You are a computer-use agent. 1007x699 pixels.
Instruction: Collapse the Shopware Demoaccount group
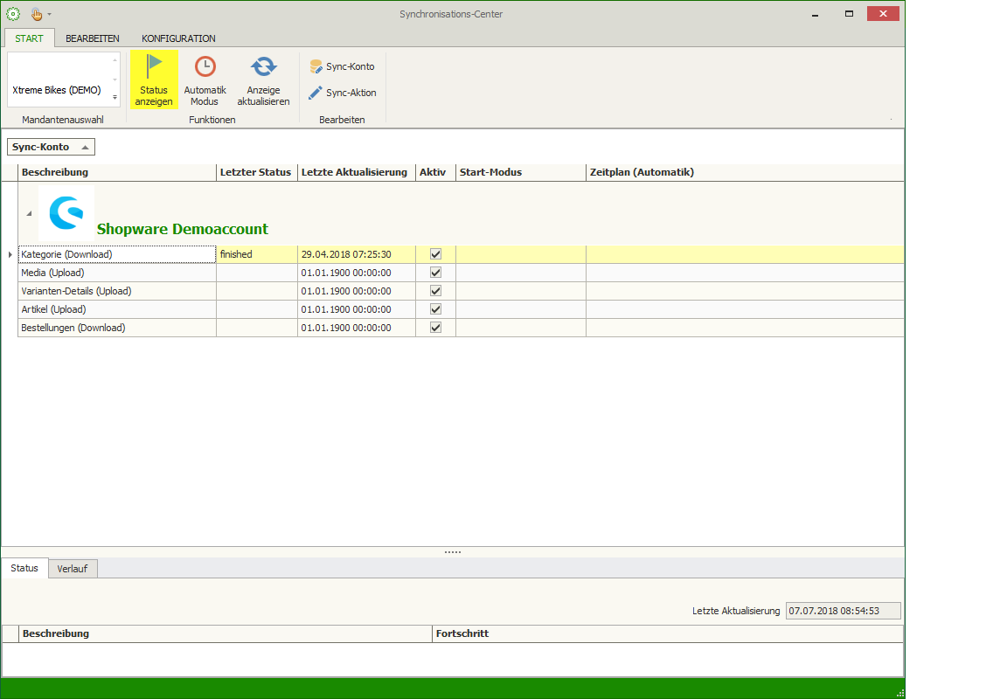point(28,213)
